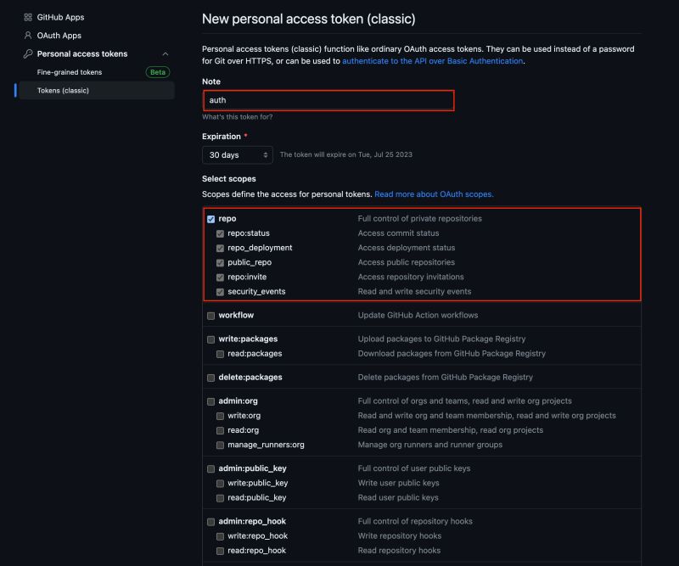Click the Beta badge next to Fine-grained tokens
Image resolution: width=679 pixels, height=566 pixels.
tap(158, 72)
